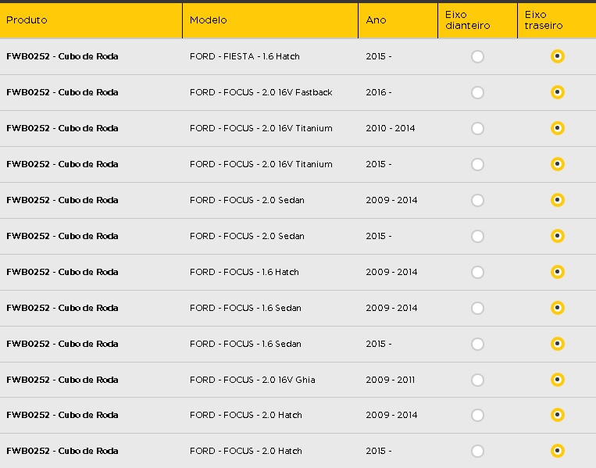The image size is (596, 468).
Task: Click the Eixo traseiro column header
Action: pos(543,20)
